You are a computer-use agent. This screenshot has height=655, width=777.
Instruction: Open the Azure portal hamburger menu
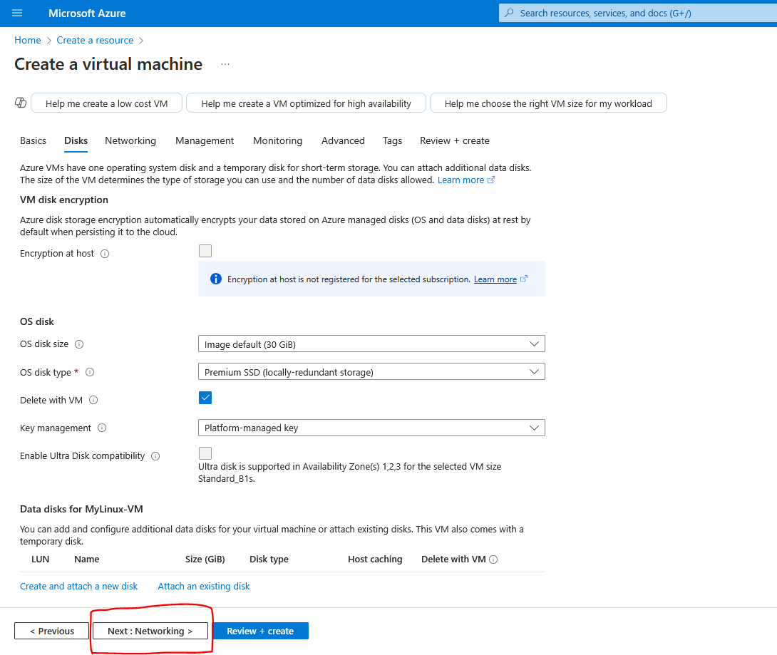tap(17, 13)
